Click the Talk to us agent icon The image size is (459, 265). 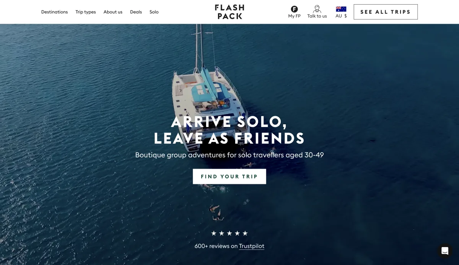[x=317, y=9]
